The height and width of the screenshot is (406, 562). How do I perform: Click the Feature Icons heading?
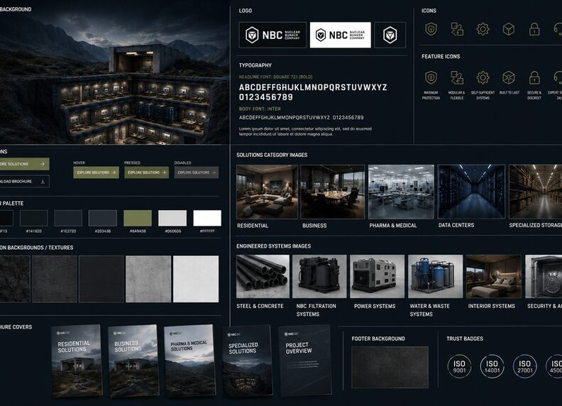click(441, 56)
